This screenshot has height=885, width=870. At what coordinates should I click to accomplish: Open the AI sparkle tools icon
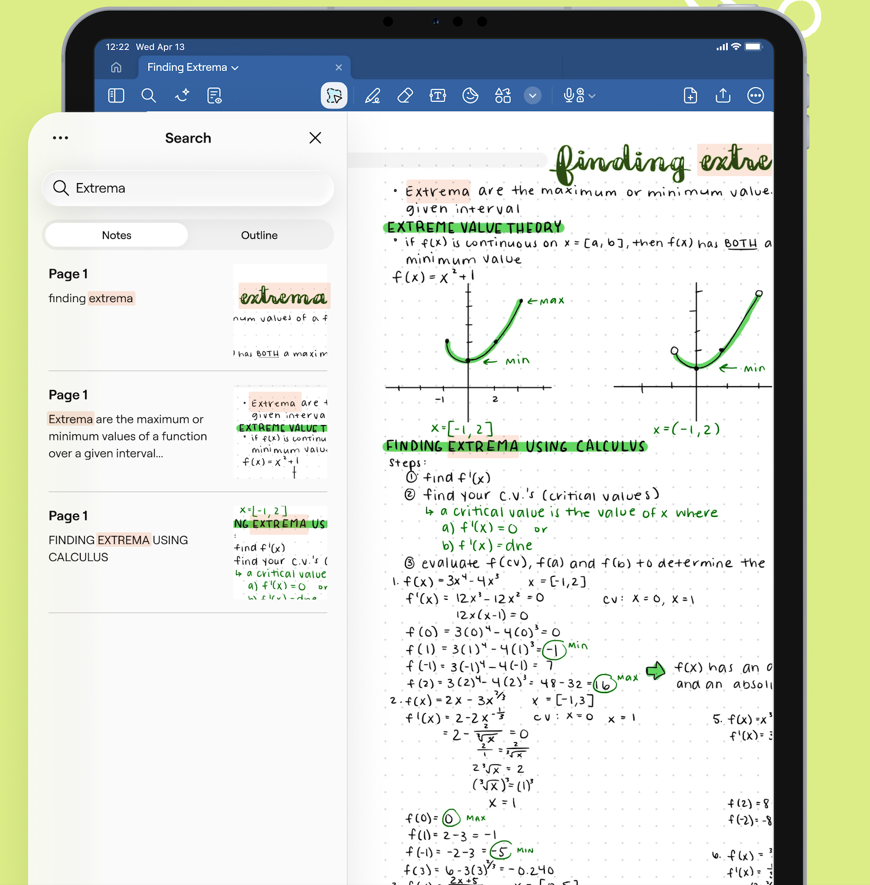[182, 96]
